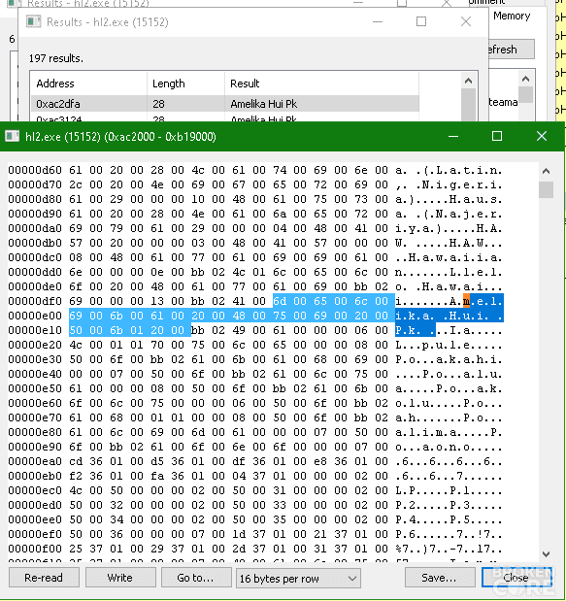The image size is (566, 601).
Task: Sort results by Result column
Action: [322, 83]
